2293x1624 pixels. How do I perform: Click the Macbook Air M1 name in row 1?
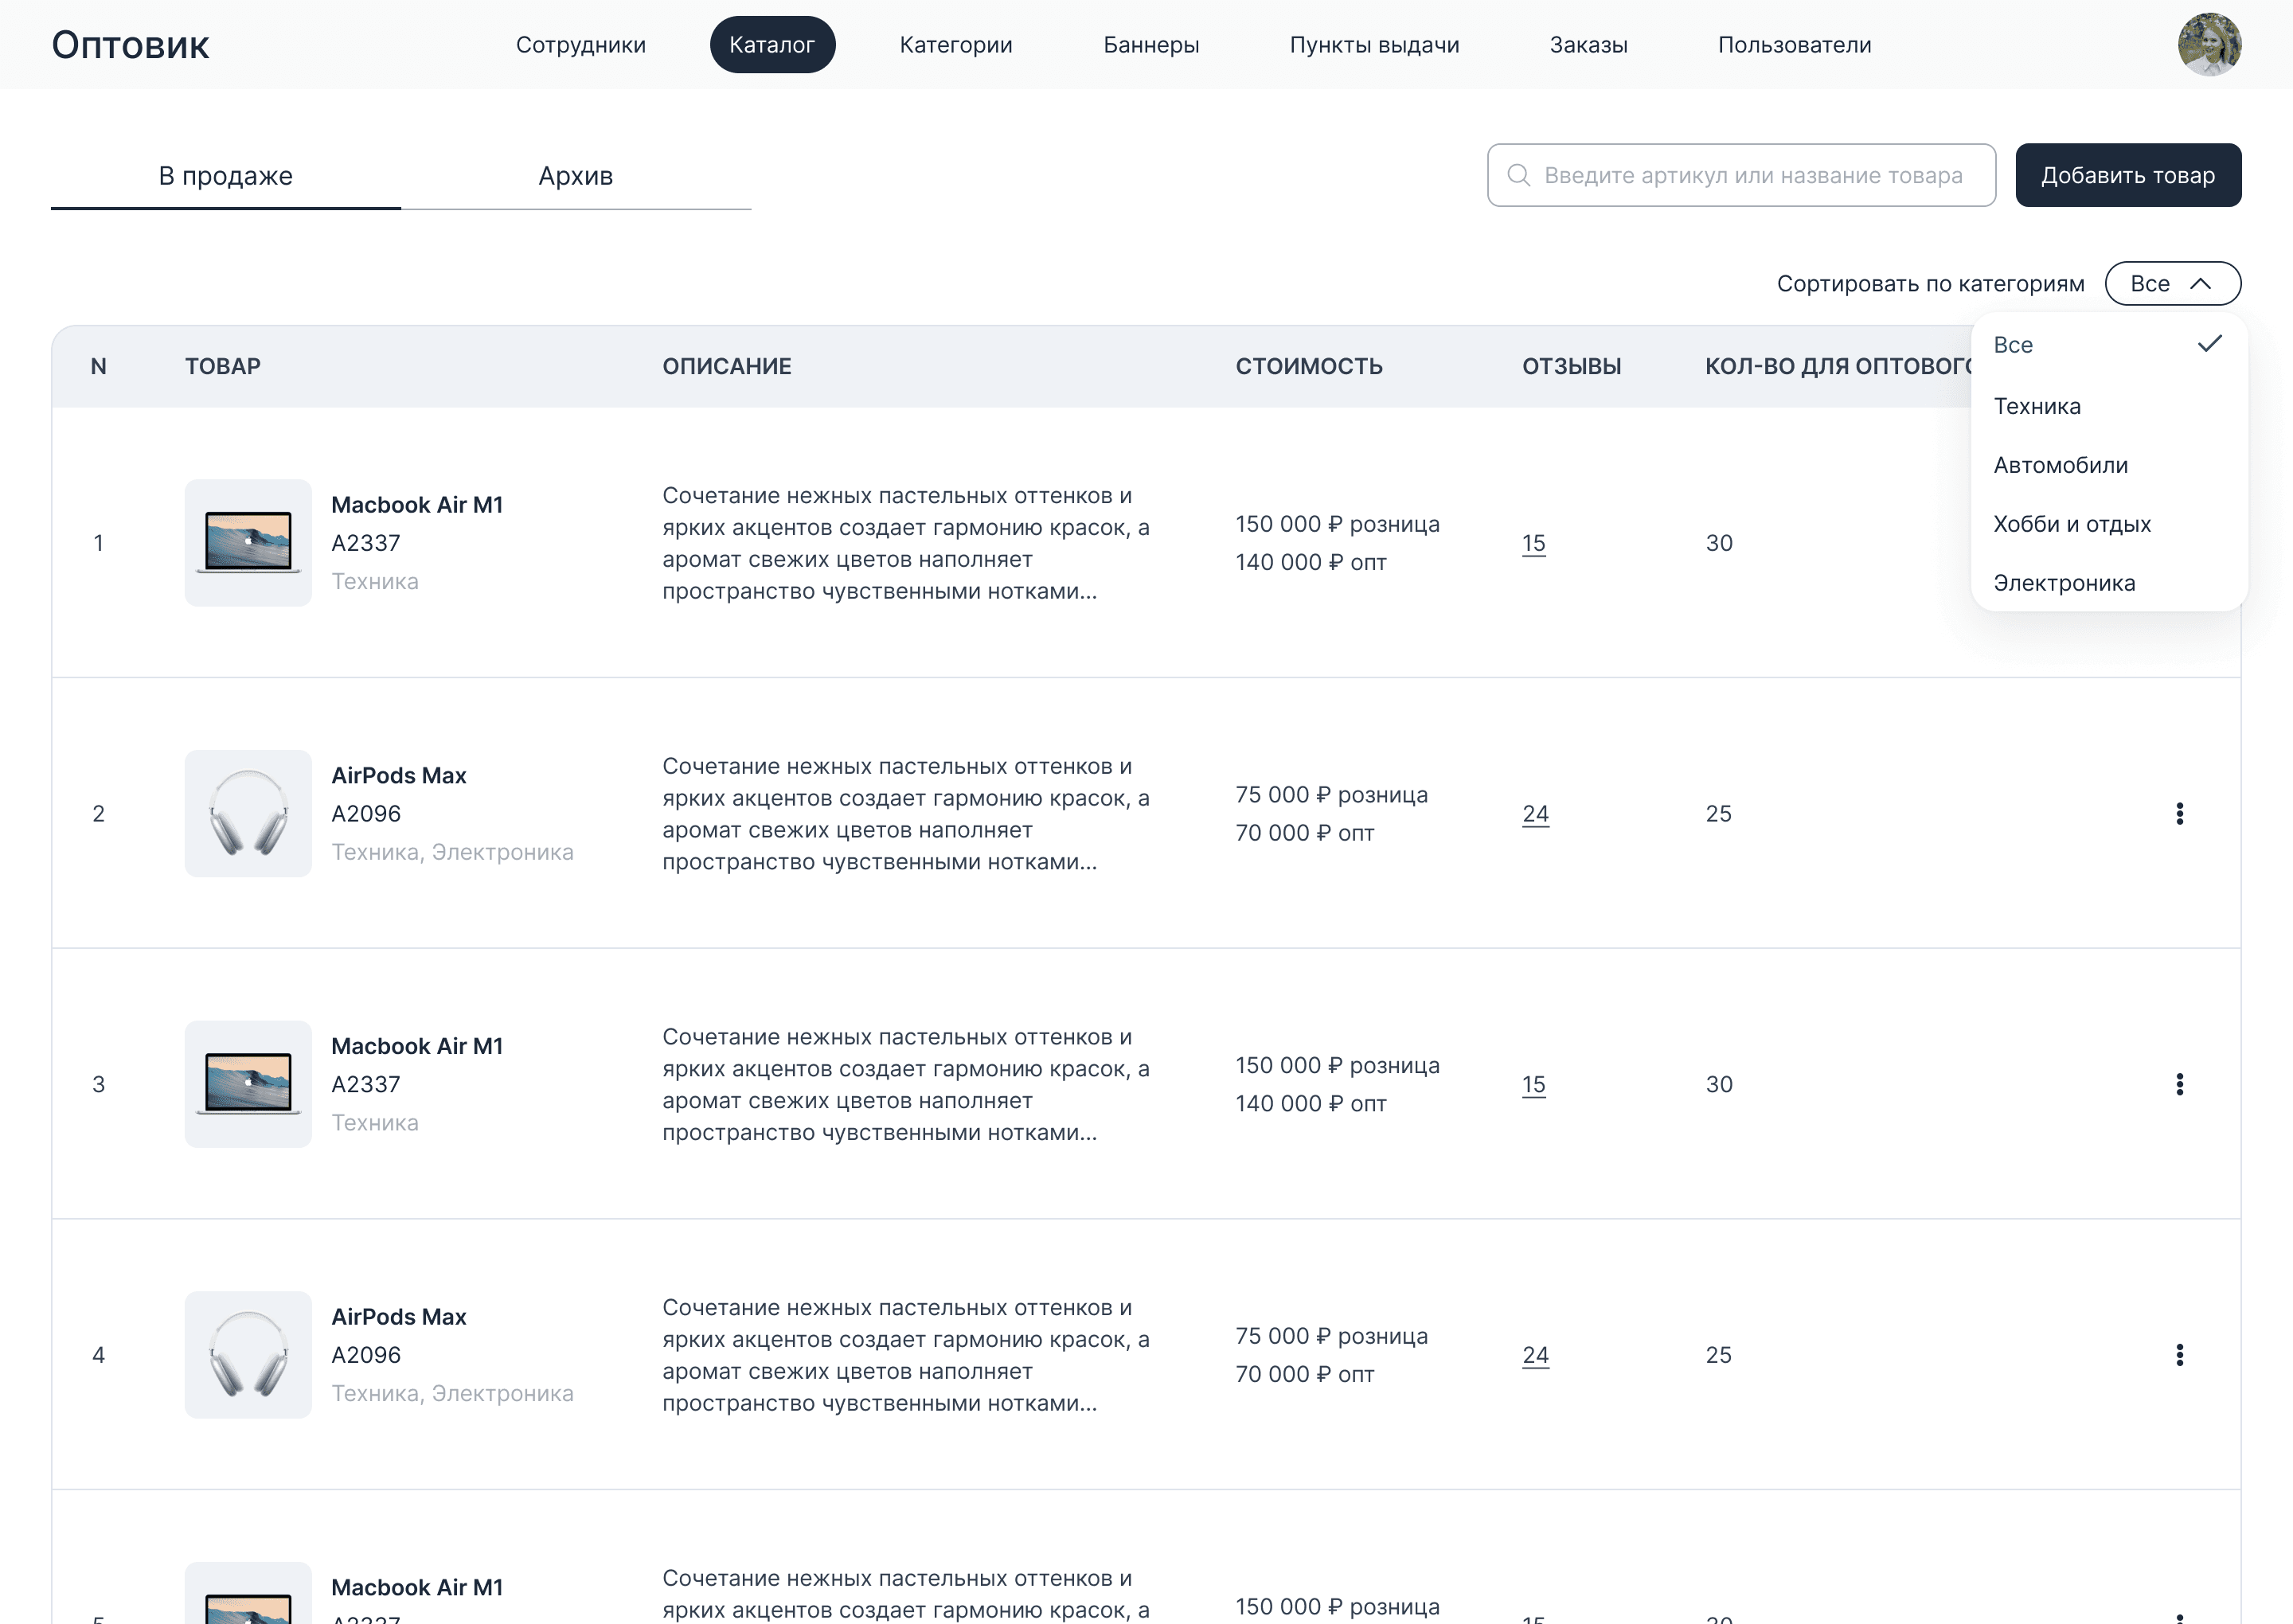click(417, 505)
